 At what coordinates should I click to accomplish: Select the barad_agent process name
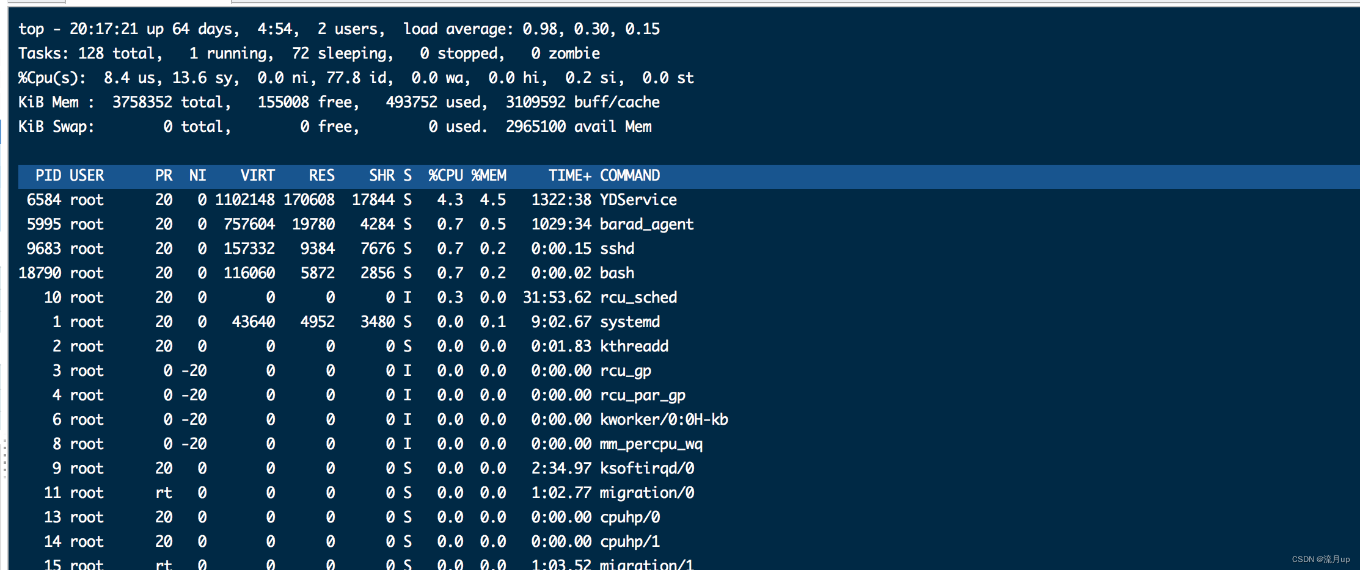(647, 225)
